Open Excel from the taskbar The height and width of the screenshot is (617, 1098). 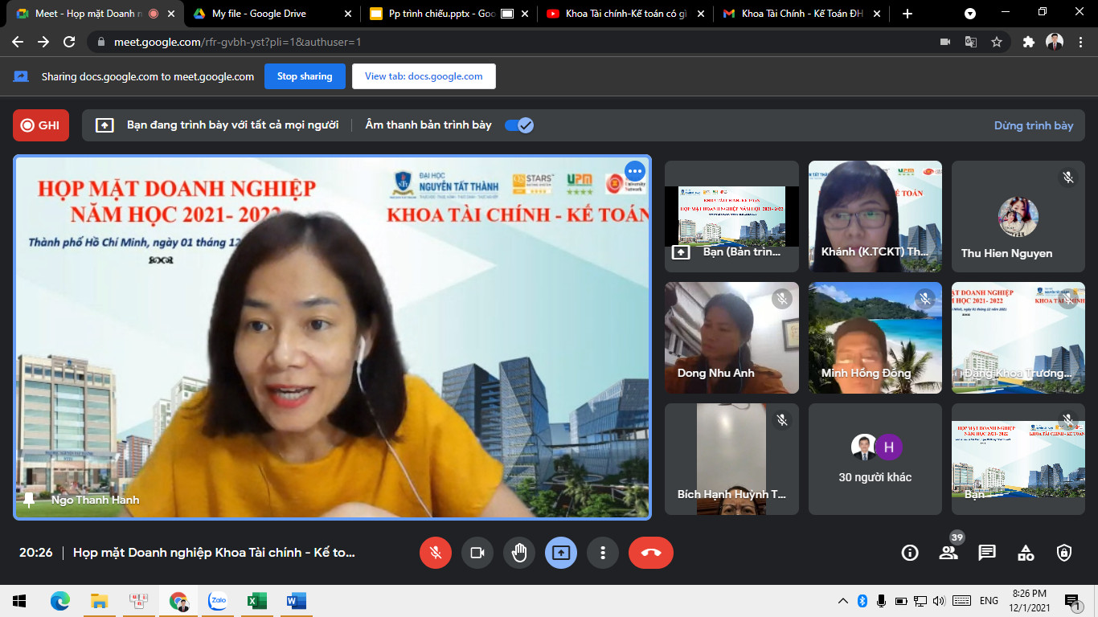click(x=256, y=601)
